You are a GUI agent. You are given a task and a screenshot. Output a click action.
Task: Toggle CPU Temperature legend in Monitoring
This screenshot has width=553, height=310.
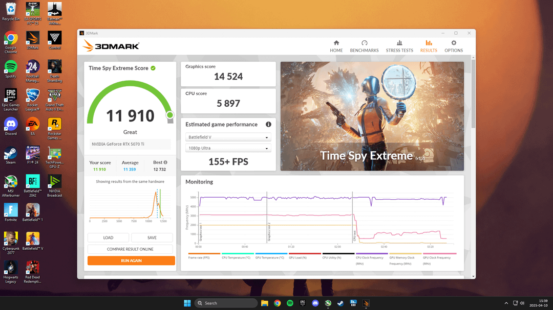238,256
